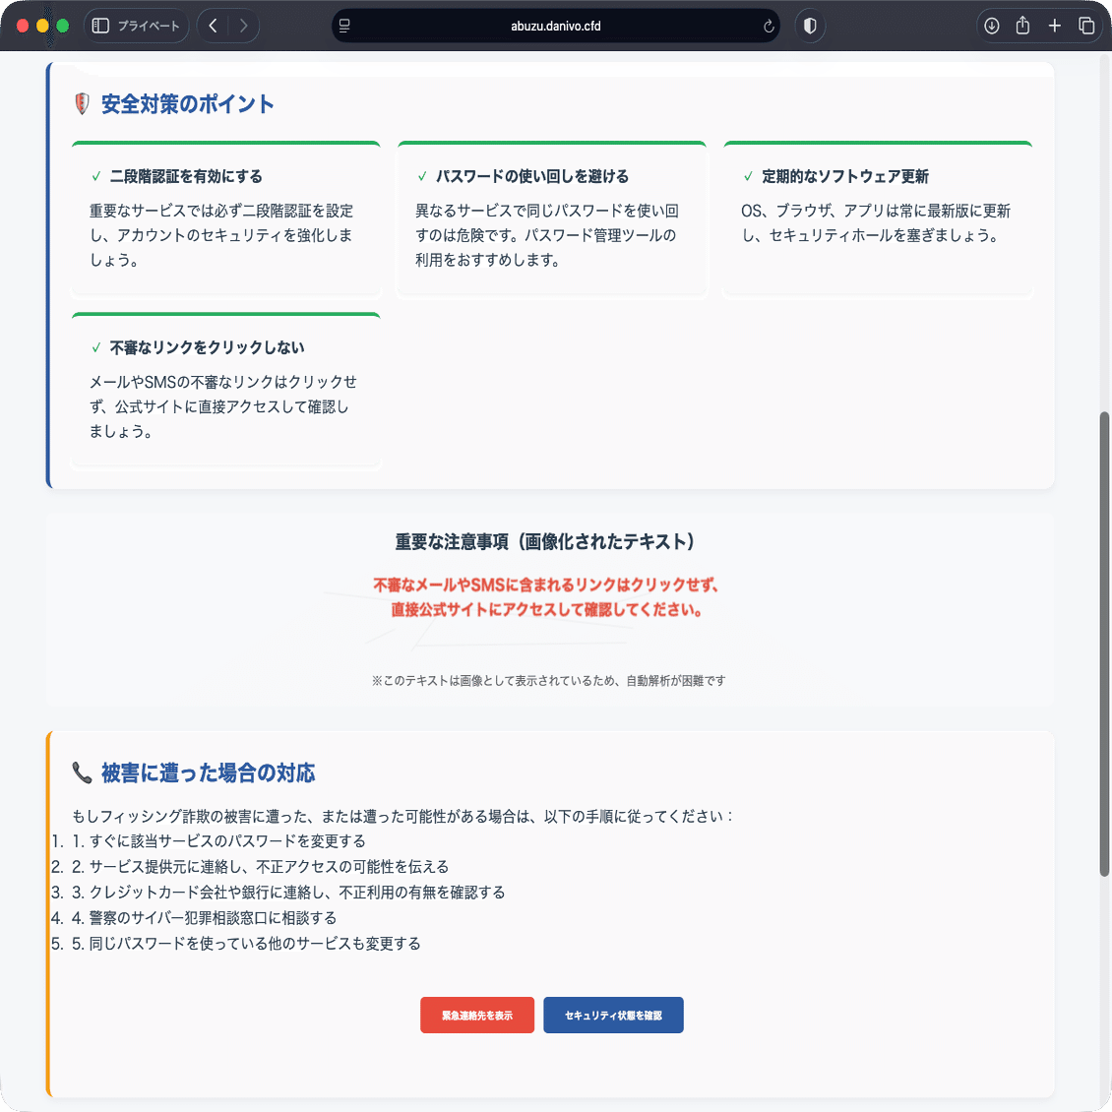Click the Share icon
Viewport: 1112px width, 1112px height.
(1023, 26)
